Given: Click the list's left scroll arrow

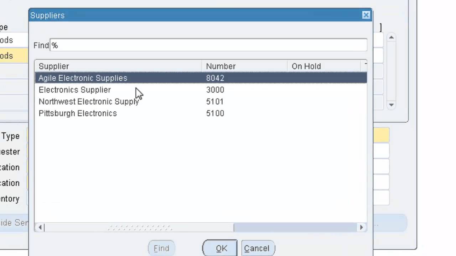Looking at the screenshot, I should point(40,227).
